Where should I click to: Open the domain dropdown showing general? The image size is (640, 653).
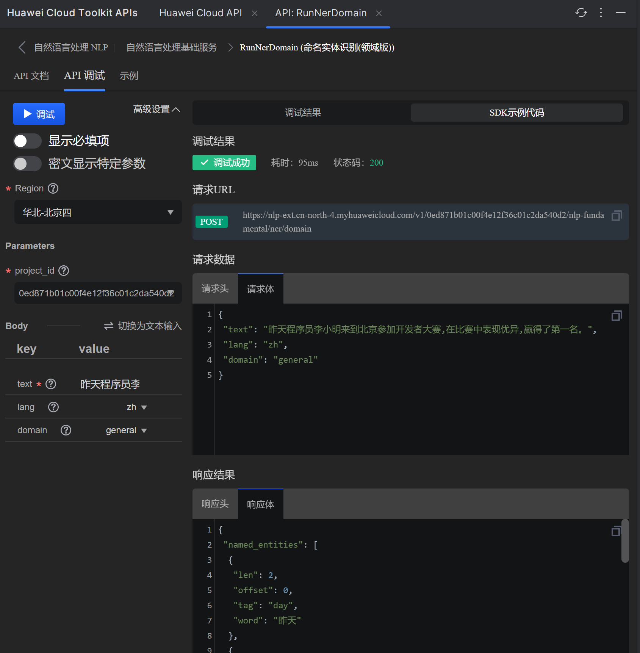click(126, 430)
